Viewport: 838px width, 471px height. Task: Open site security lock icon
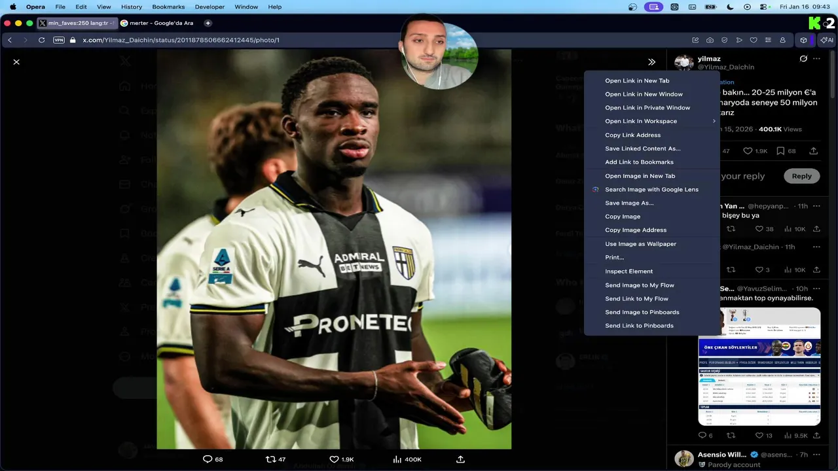click(x=73, y=40)
